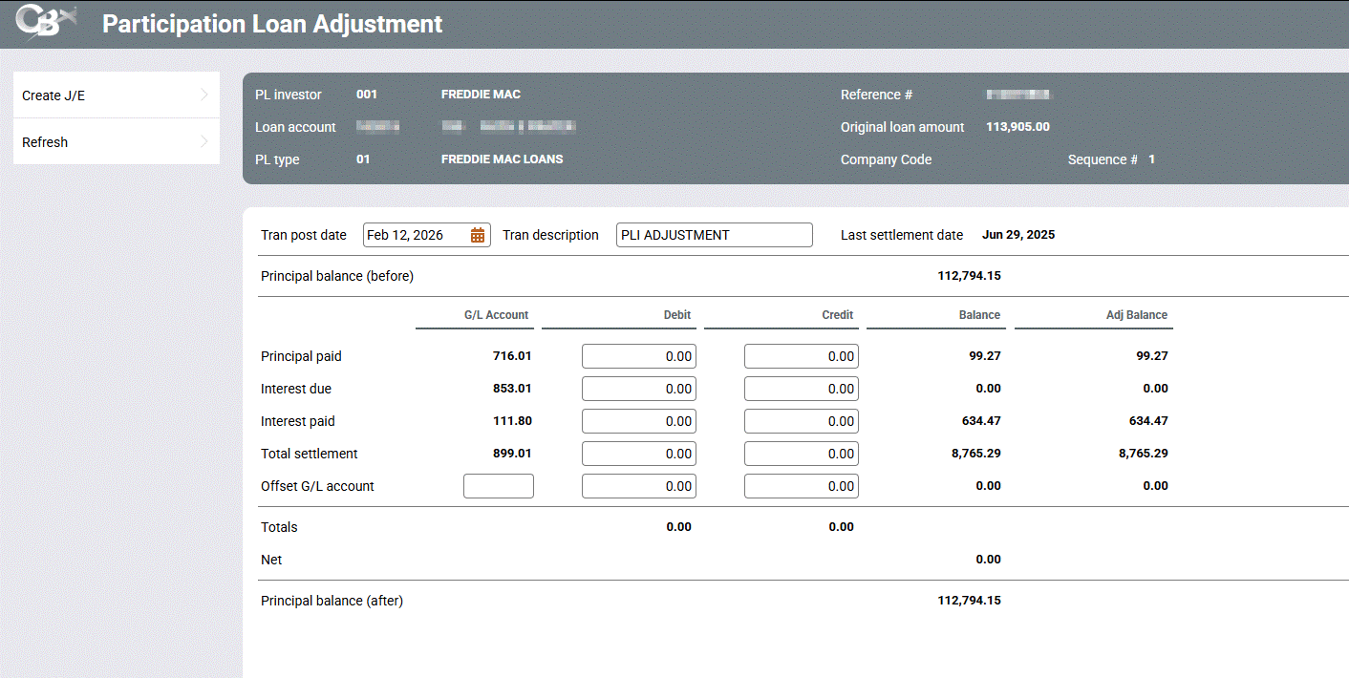
Task: Click the Participation Loan Adjustment page title
Action: click(272, 24)
